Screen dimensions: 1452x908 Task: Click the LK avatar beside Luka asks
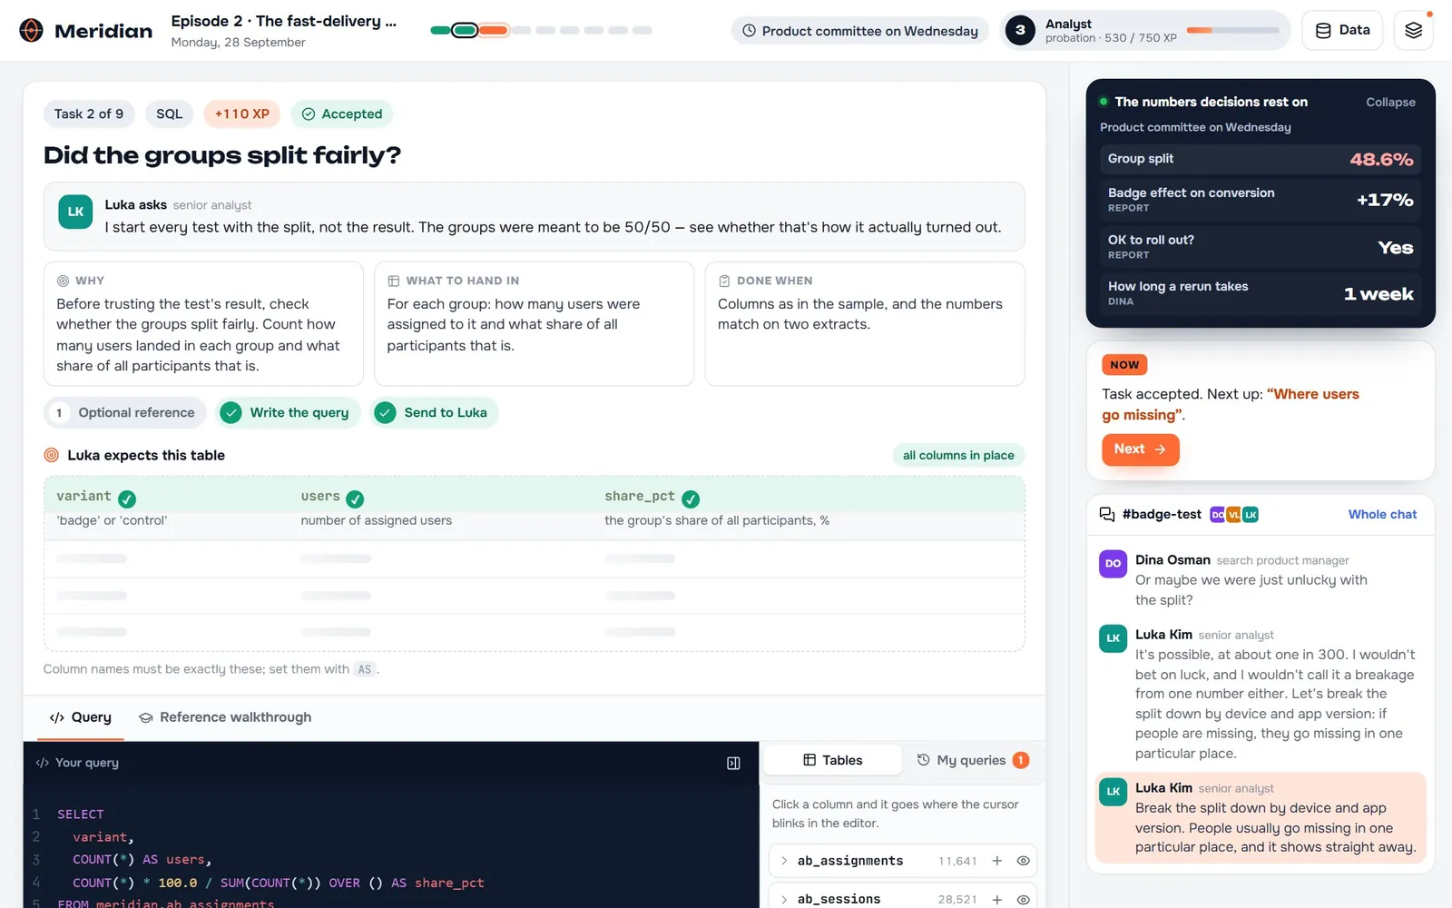(x=75, y=212)
